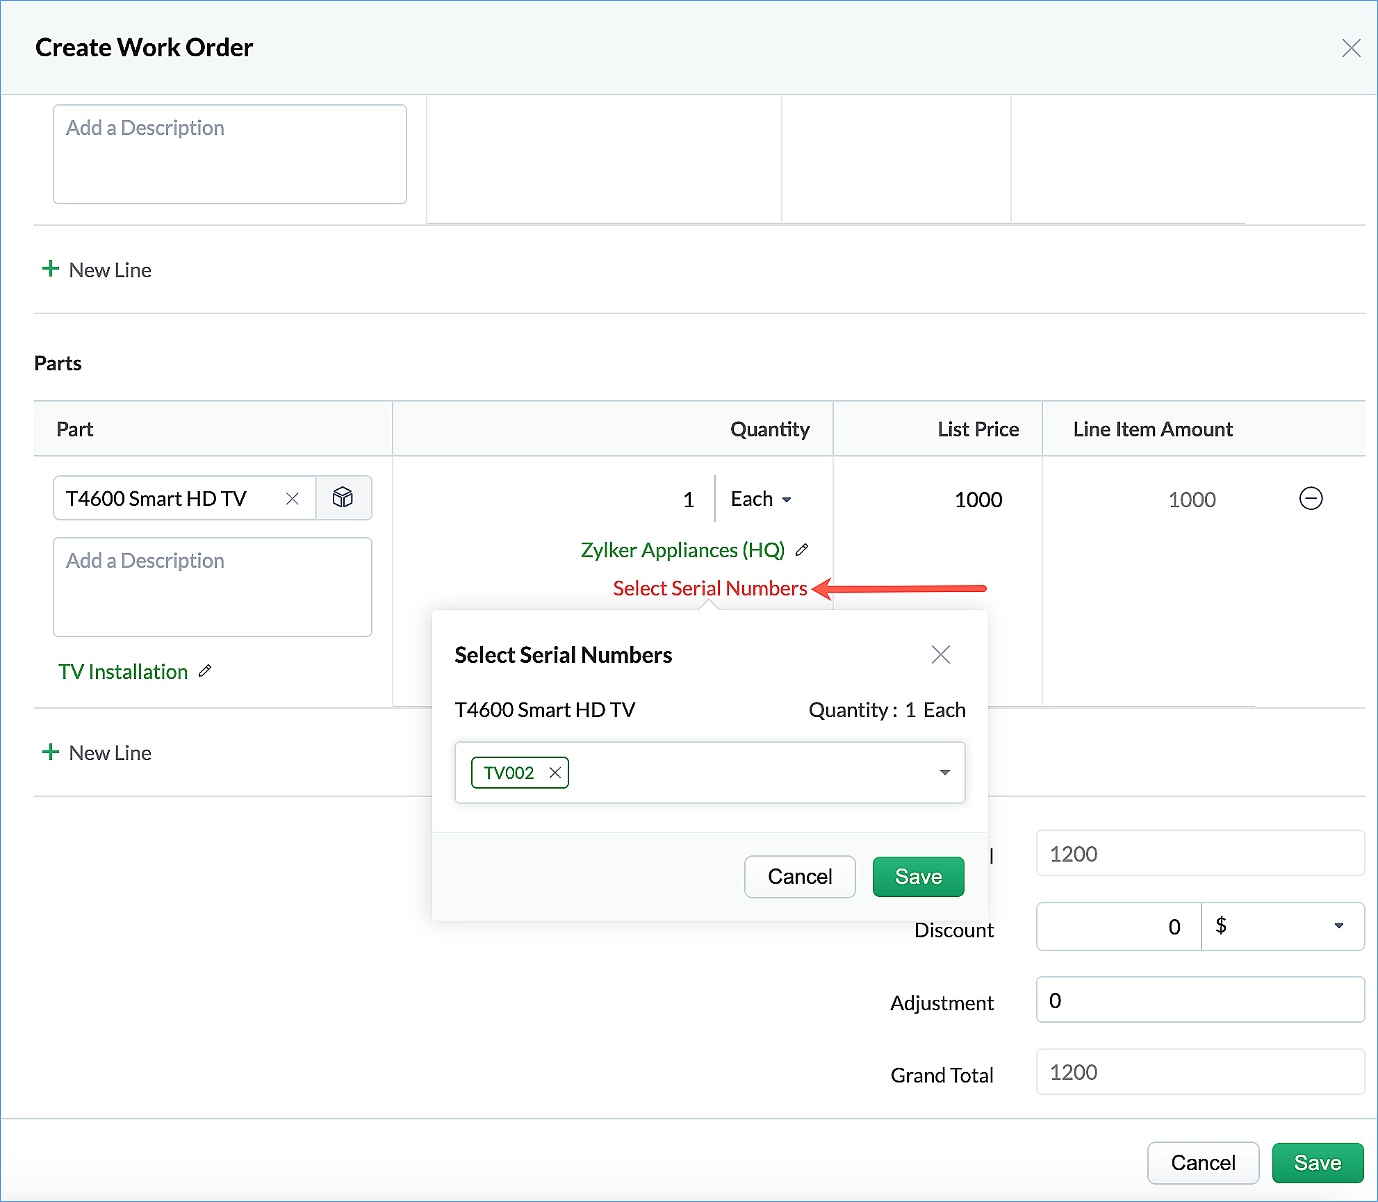Expand the serial numbers dropdown arrow
This screenshot has width=1378, height=1202.
(944, 773)
